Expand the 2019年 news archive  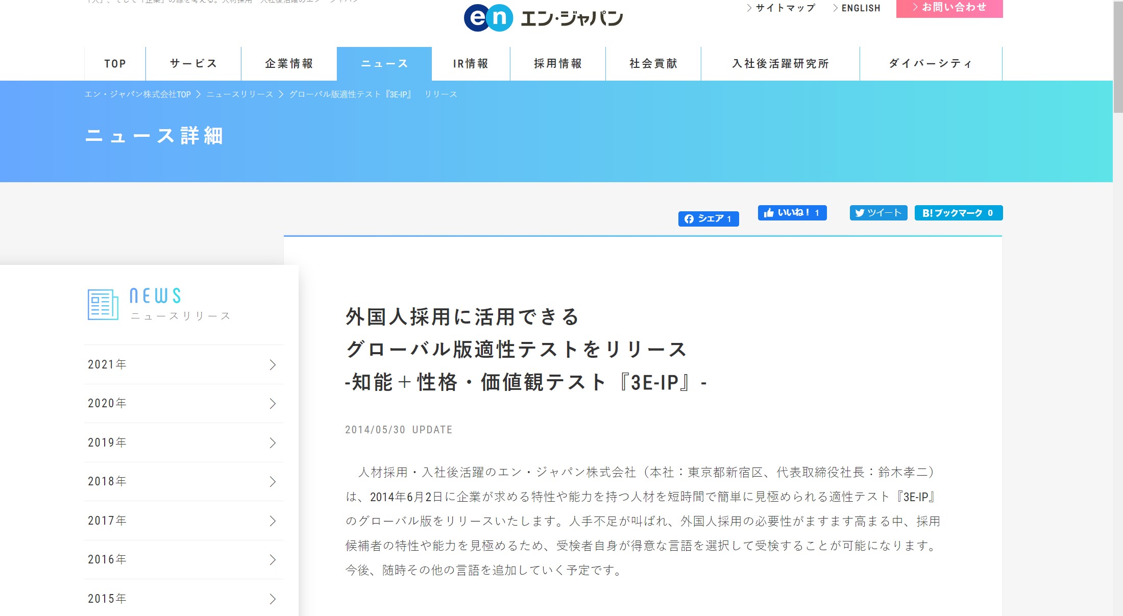point(184,442)
